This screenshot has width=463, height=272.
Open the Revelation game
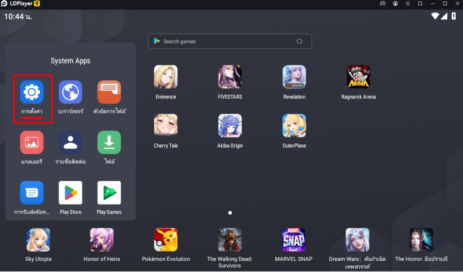294,77
